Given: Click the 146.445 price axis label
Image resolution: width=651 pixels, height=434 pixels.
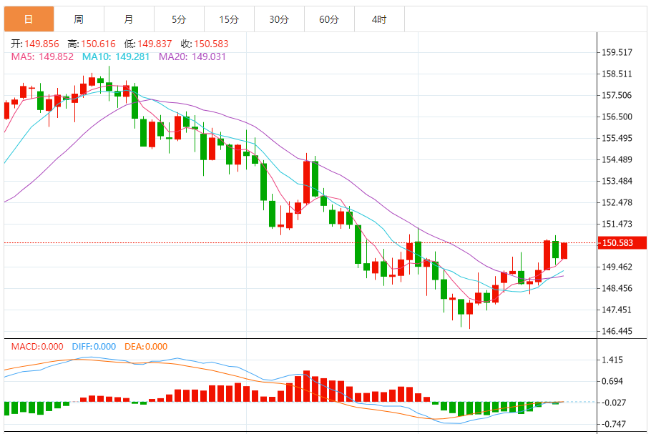Looking at the screenshot, I should [617, 331].
